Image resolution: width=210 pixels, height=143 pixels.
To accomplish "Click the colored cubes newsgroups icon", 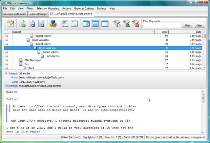I will pyautogui.click(x=53, y=23).
